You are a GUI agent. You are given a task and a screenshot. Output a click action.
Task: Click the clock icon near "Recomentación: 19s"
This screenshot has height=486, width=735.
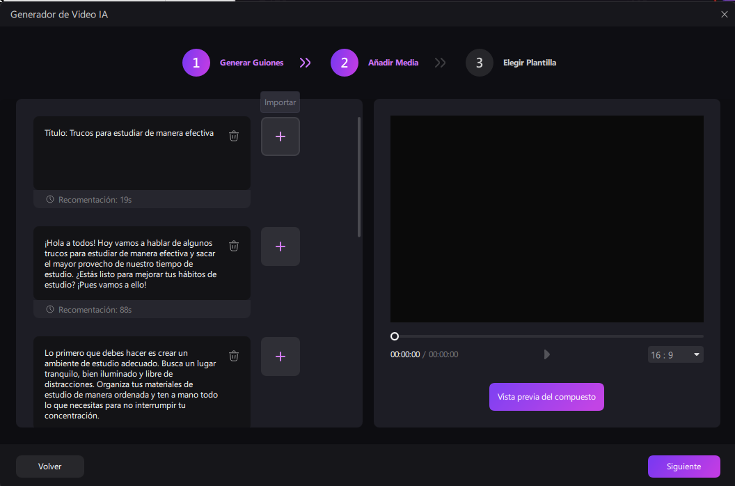(49, 199)
